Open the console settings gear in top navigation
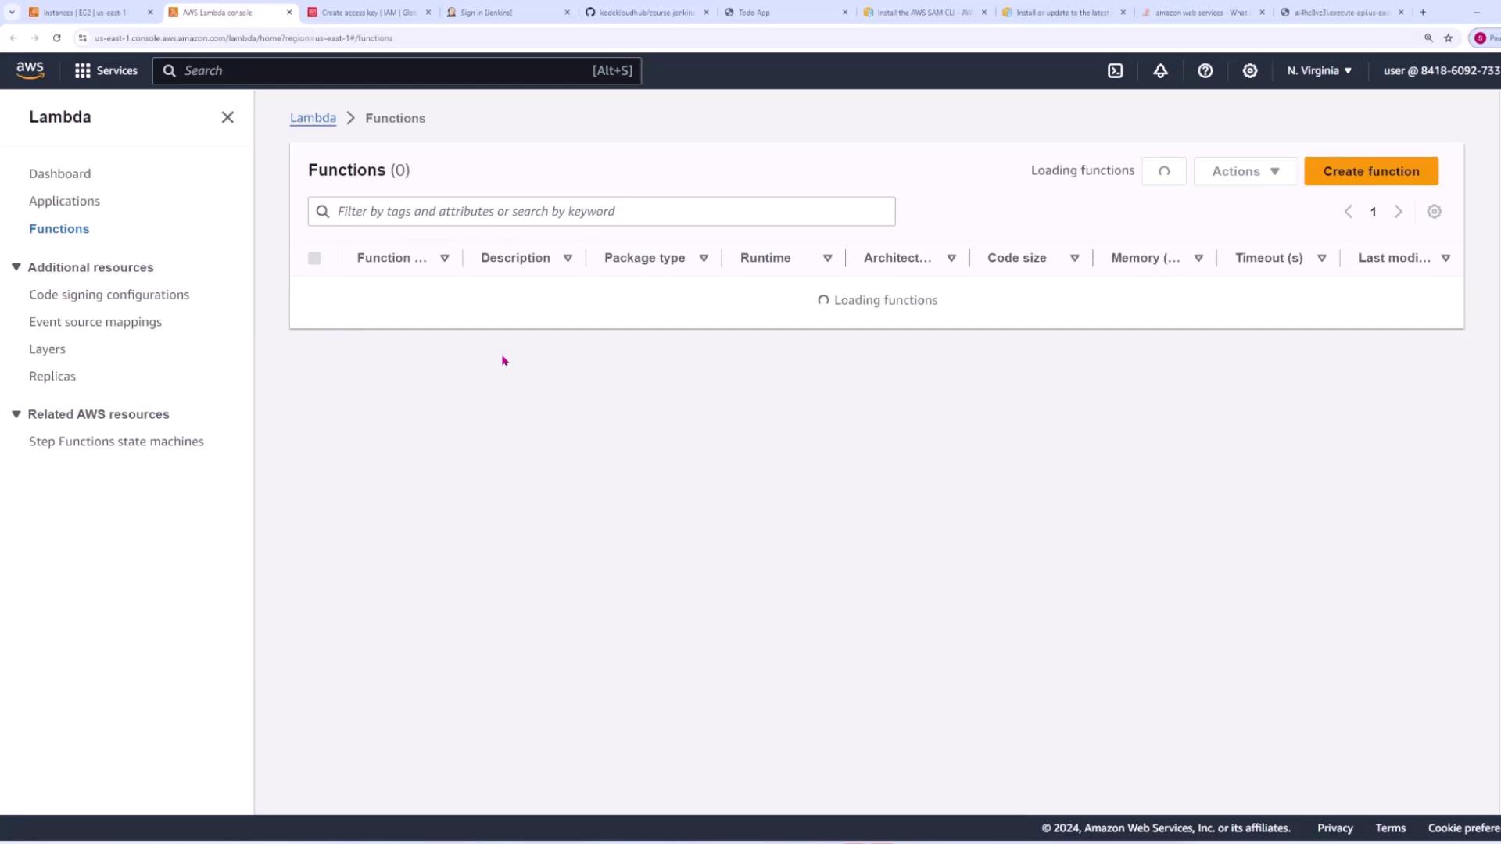 (x=1249, y=70)
